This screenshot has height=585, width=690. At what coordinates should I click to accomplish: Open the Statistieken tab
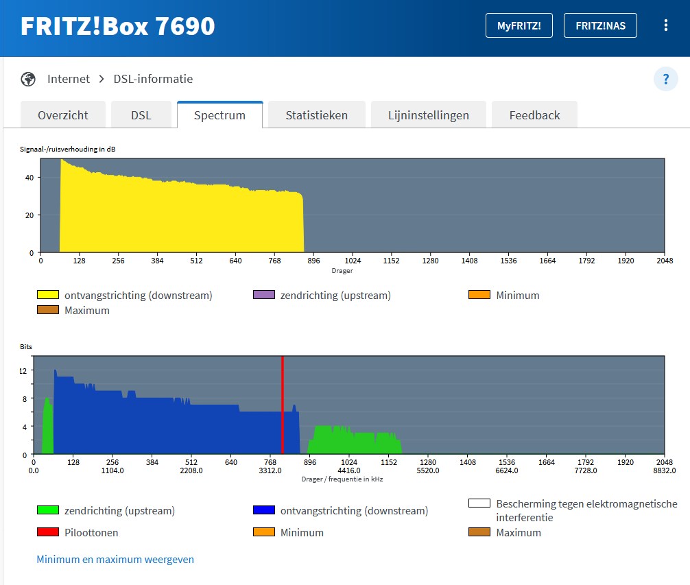(x=316, y=115)
